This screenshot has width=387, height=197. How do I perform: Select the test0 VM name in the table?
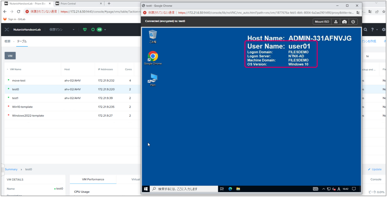click(x=15, y=89)
